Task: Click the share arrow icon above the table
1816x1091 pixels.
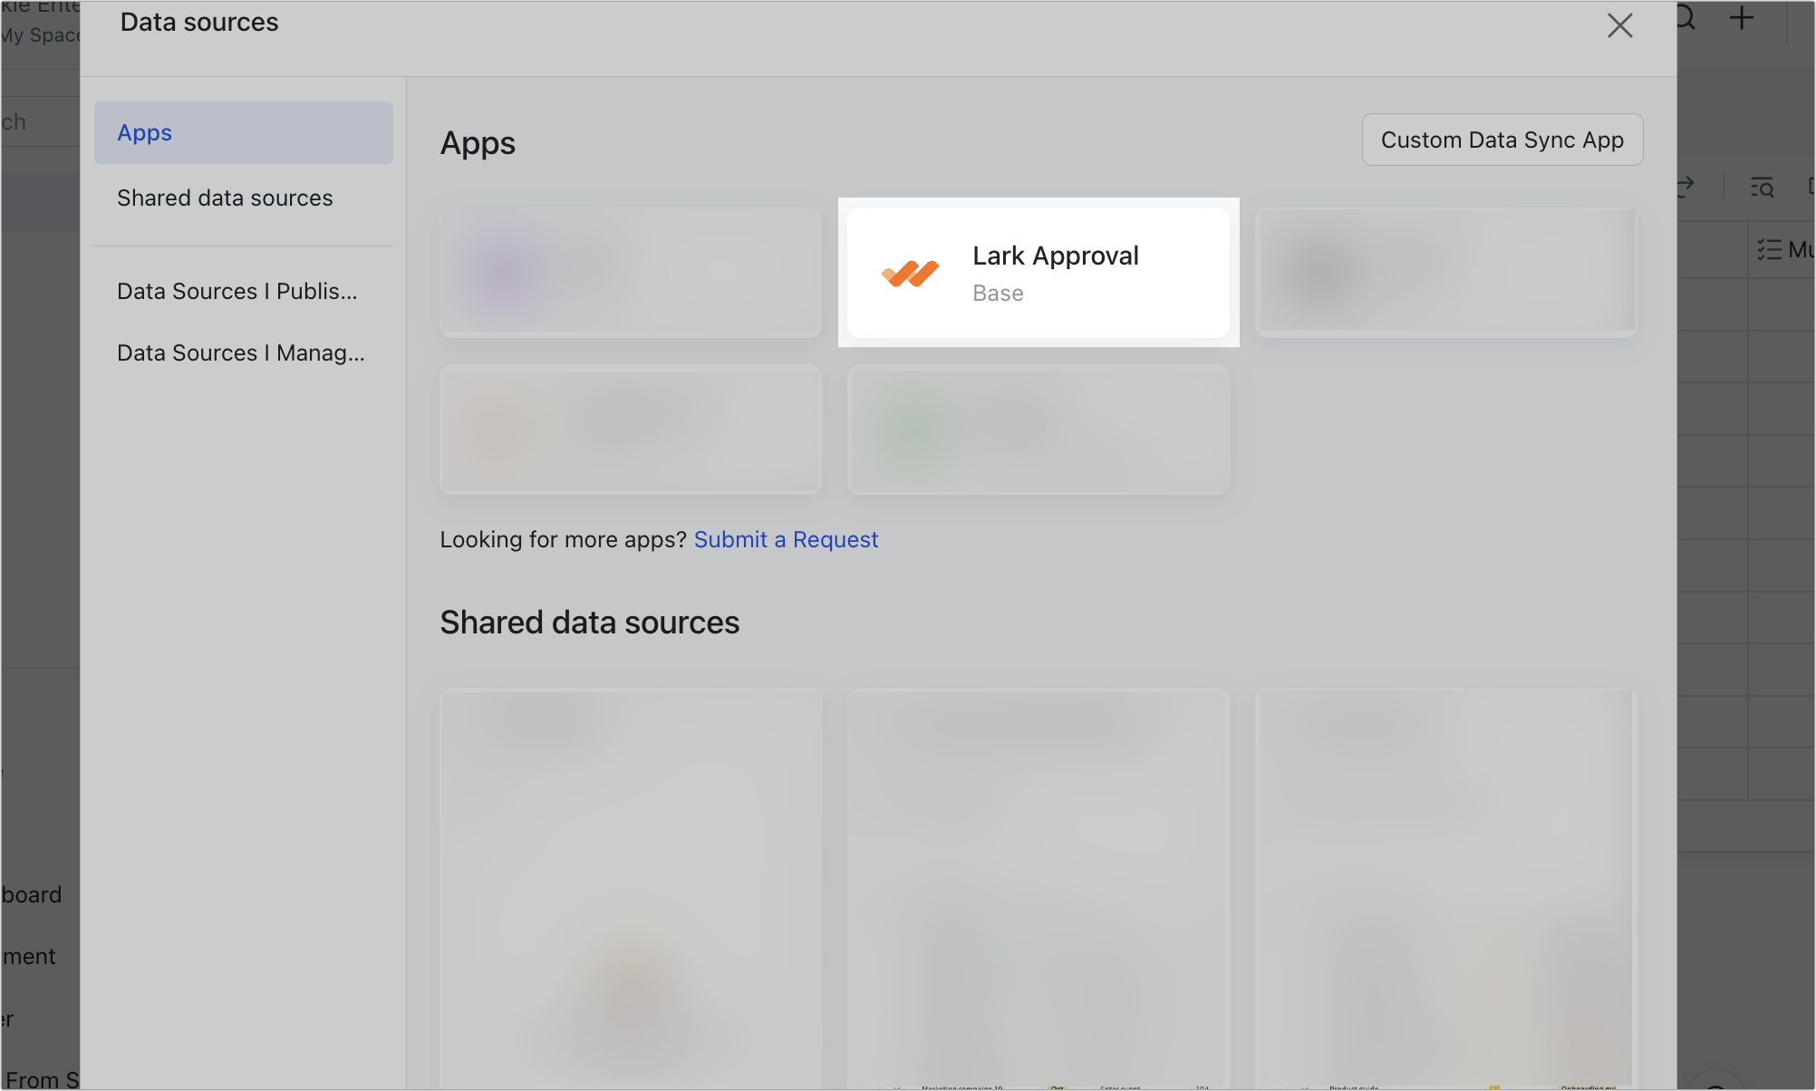Action: tap(1686, 187)
